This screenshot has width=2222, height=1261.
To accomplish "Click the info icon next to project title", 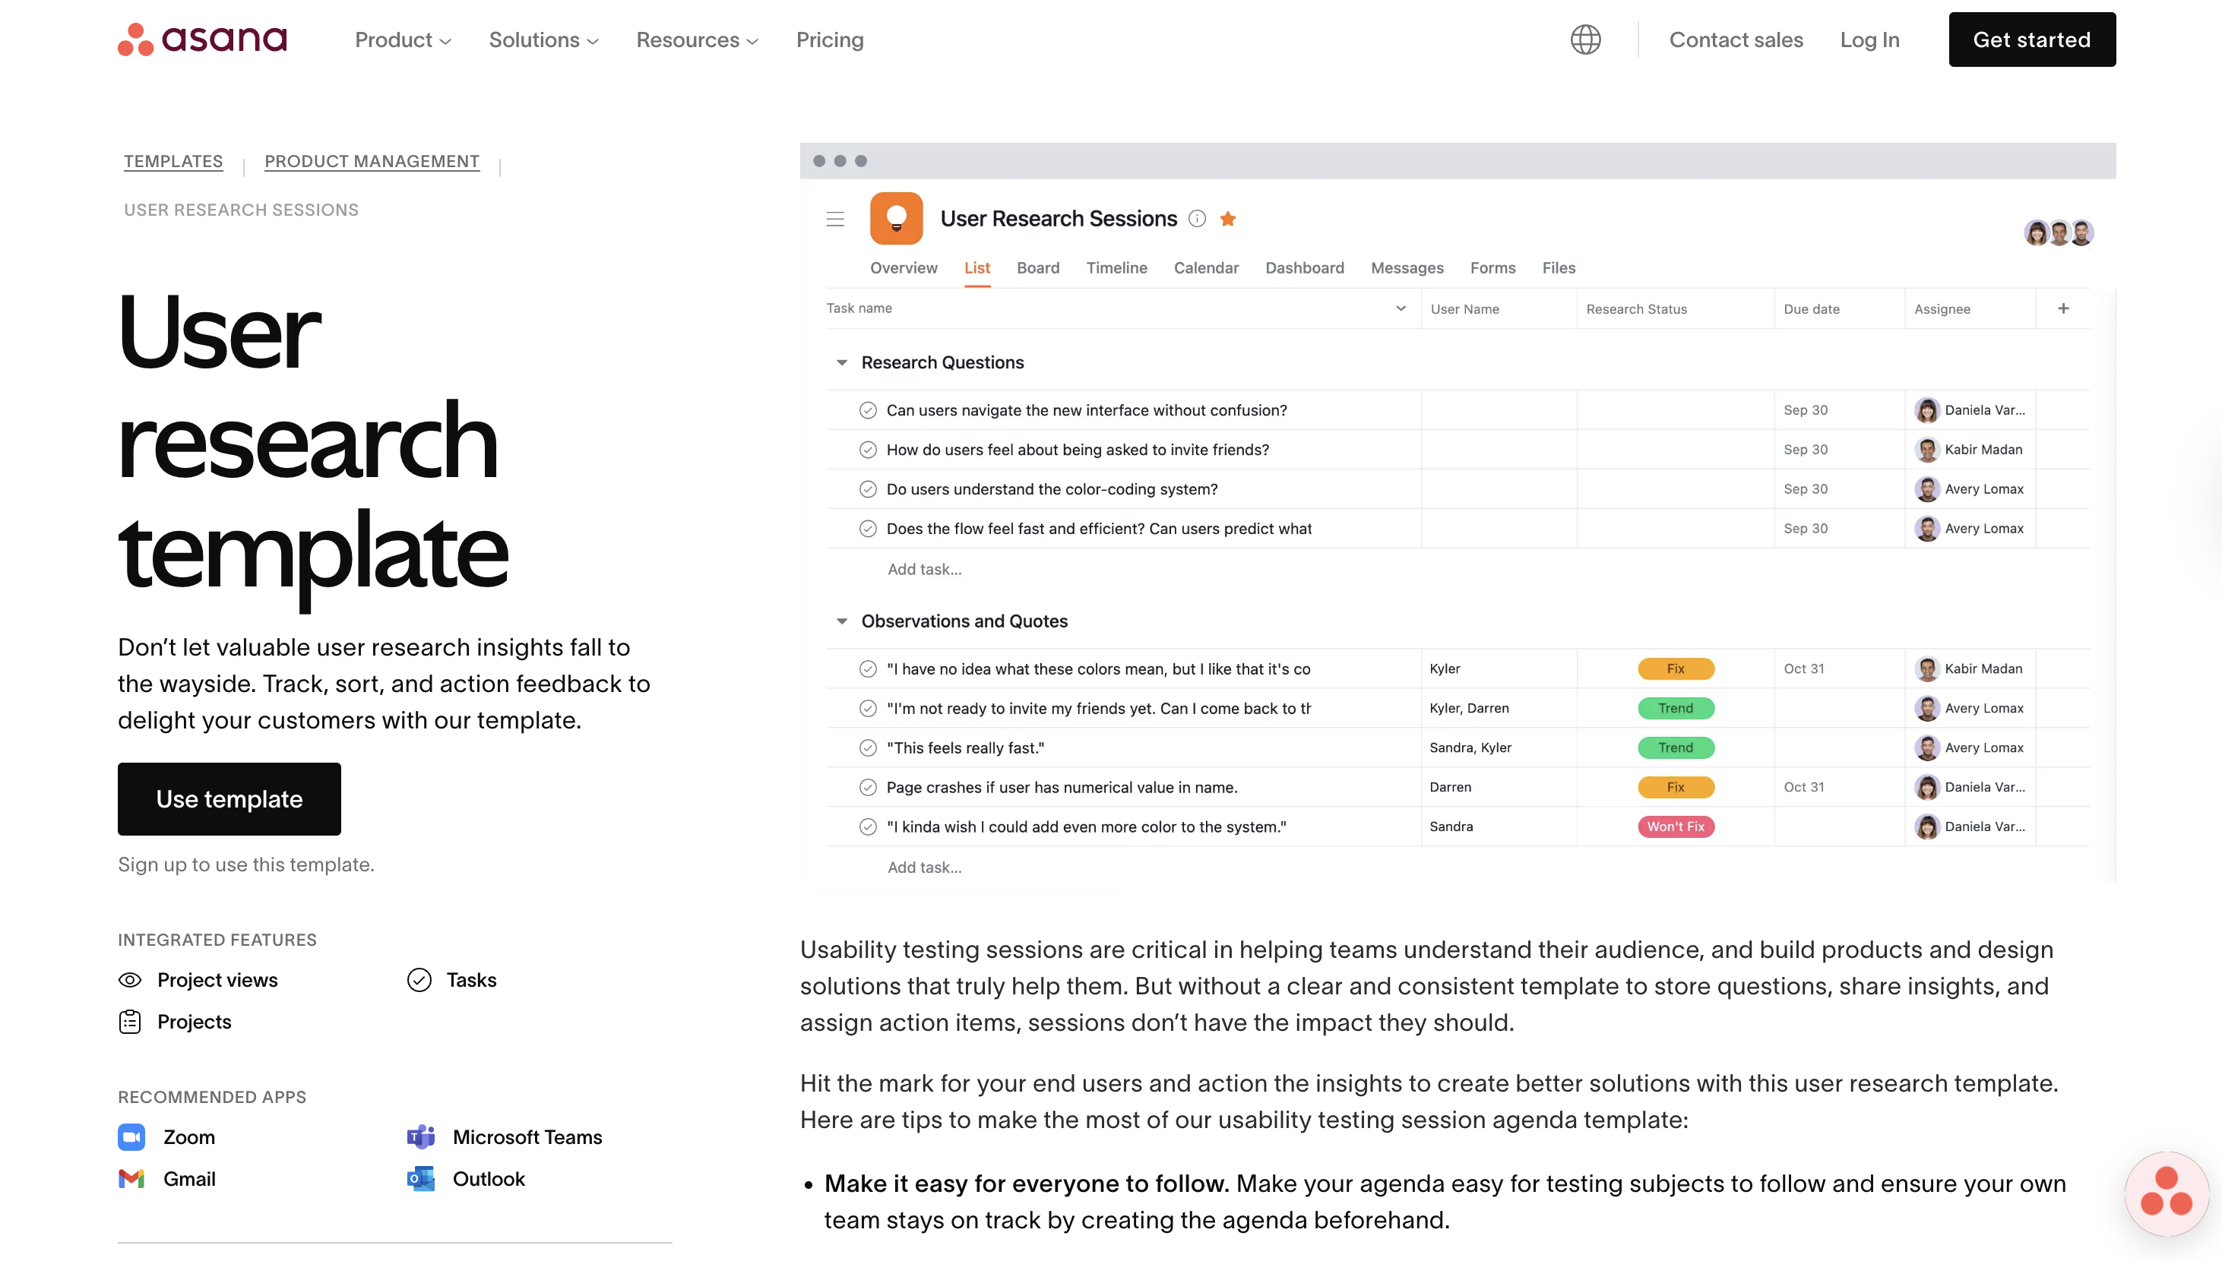I will pyautogui.click(x=1196, y=218).
